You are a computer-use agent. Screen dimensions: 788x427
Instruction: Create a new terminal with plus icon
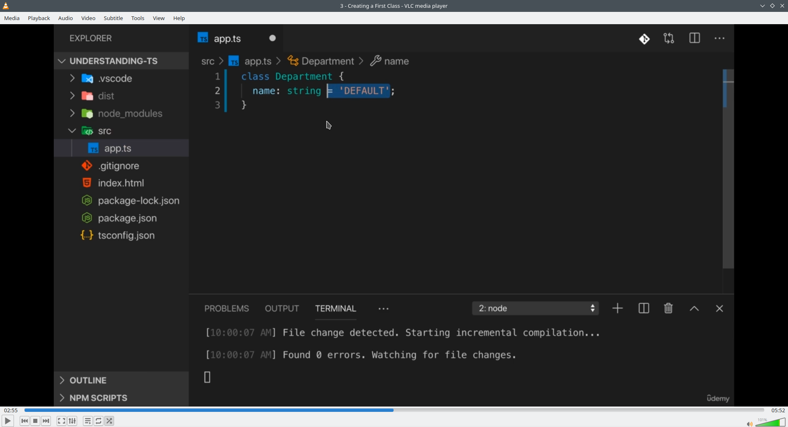coord(618,309)
